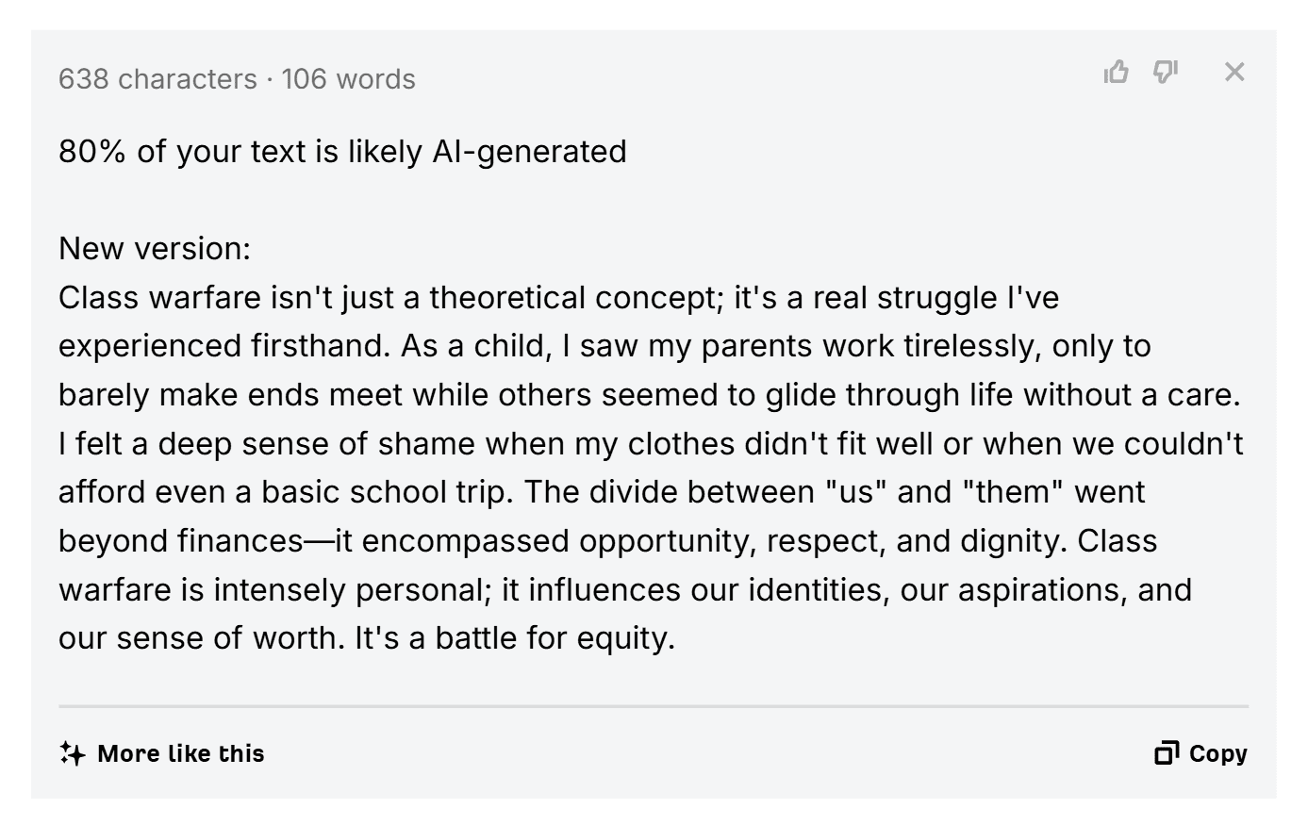Click the 'New version:' label
The image size is (1308, 825).
(155, 249)
